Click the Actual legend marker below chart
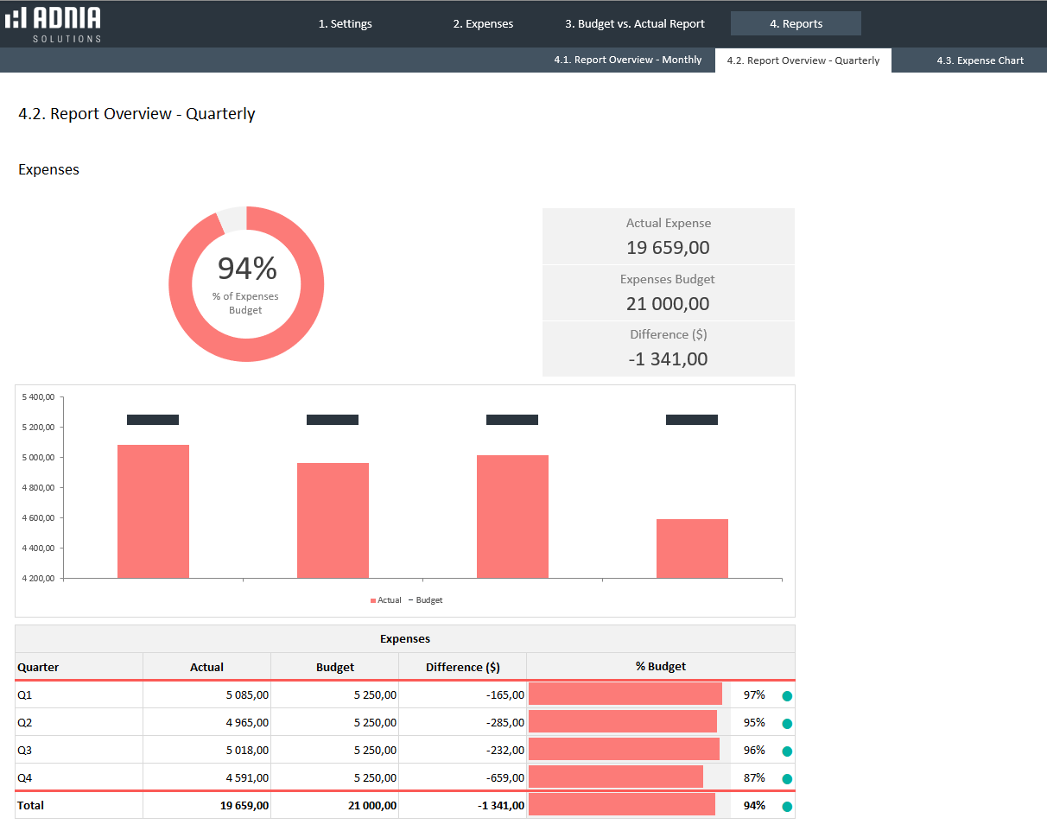This screenshot has height=837, width=1047. pyautogui.click(x=374, y=599)
